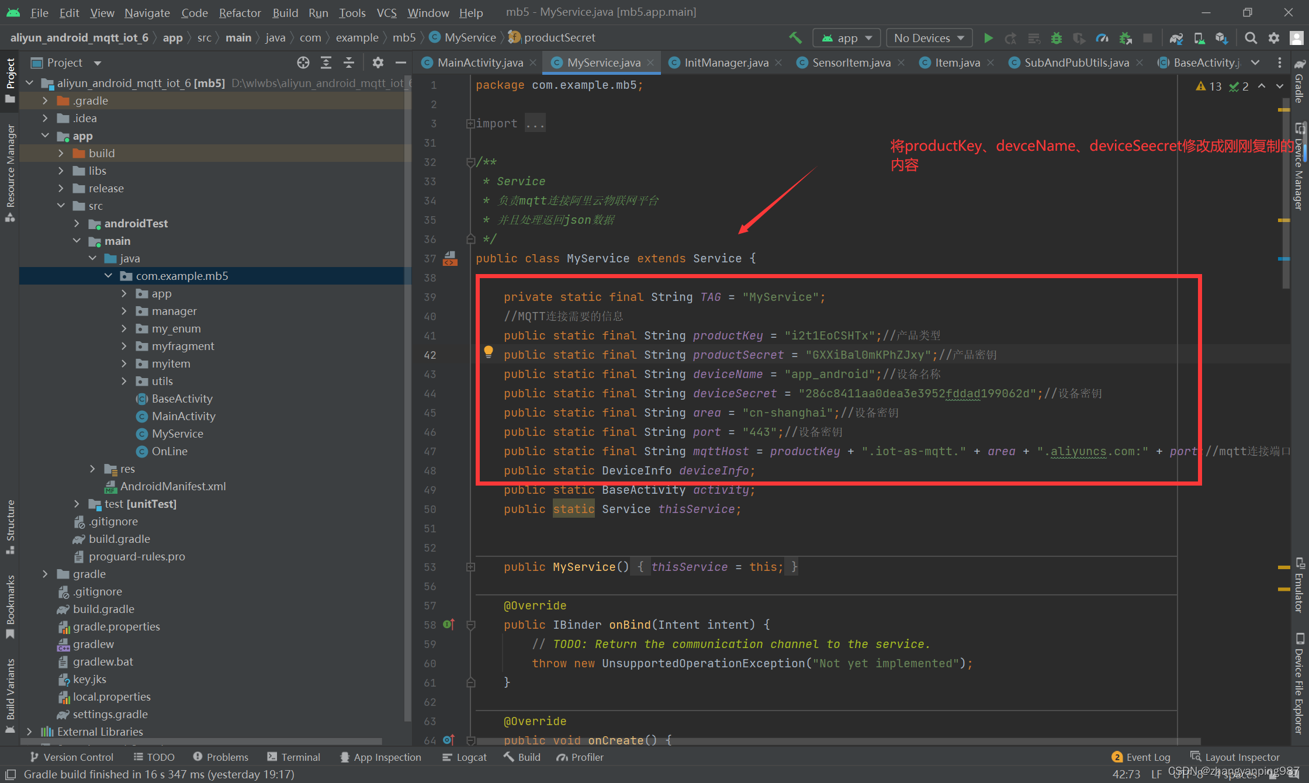Click the Make Project hammer icon
This screenshot has height=783, width=1309.
[795, 38]
